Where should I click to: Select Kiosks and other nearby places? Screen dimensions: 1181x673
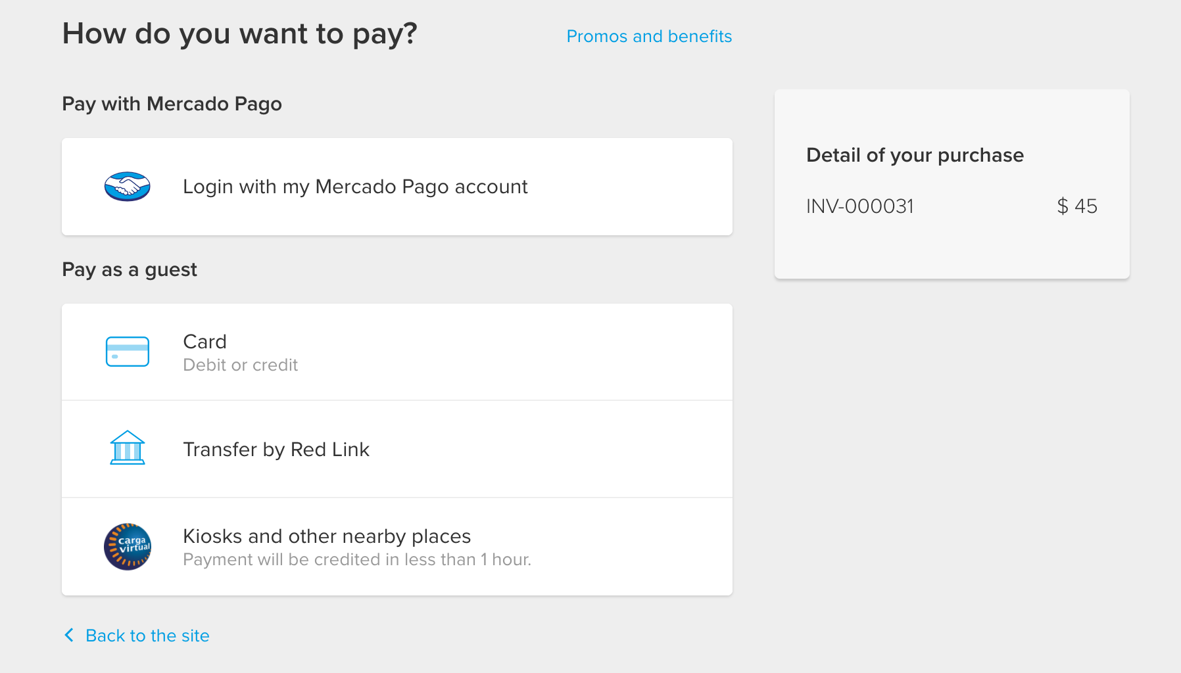[x=327, y=536]
